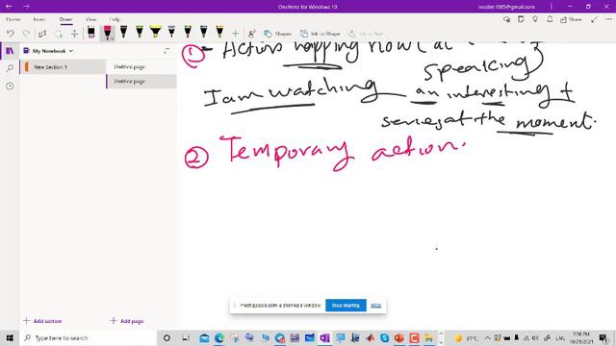Click Stop sharing button
This screenshot has width=616, height=346.
tap(346, 306)
